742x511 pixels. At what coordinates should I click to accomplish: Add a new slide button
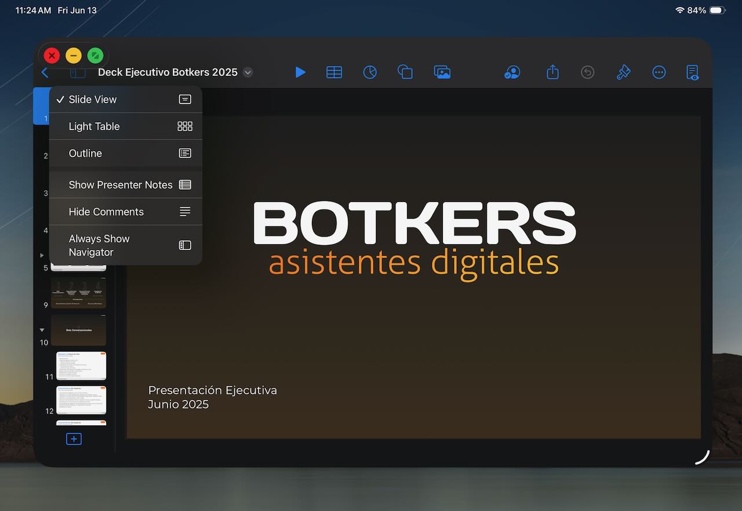tap(74, 439)
